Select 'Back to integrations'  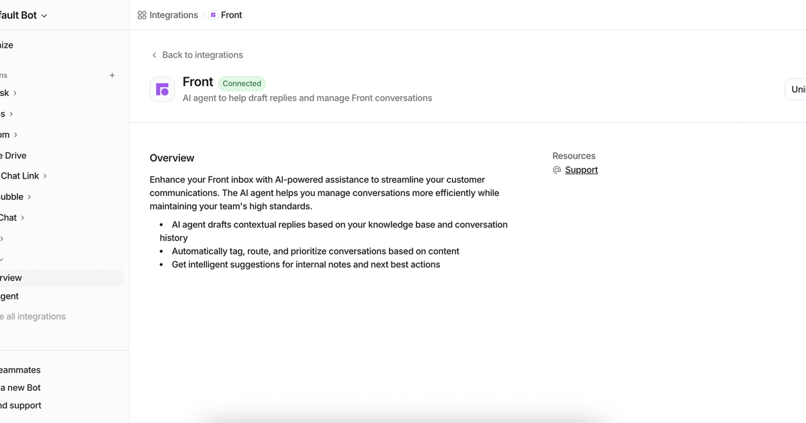pos(201,54)
